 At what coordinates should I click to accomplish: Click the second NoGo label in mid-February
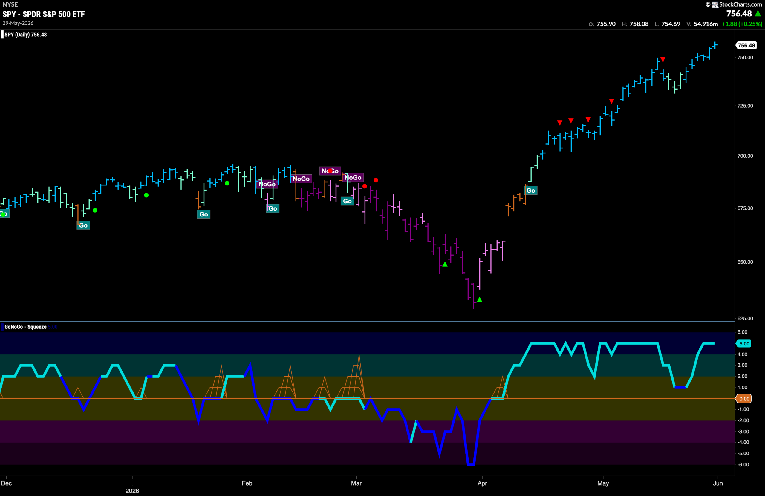click(301, 179)
